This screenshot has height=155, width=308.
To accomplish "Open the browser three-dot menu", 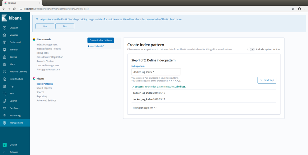I will coord(305,9).
